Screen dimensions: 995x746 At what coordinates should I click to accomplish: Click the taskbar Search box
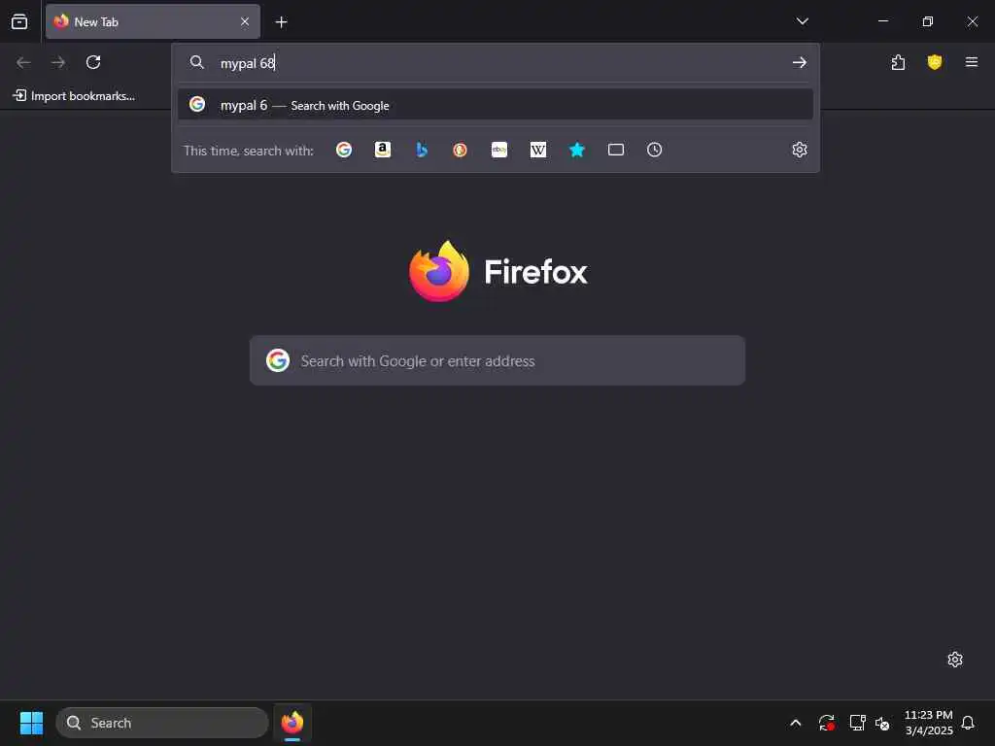162,723
